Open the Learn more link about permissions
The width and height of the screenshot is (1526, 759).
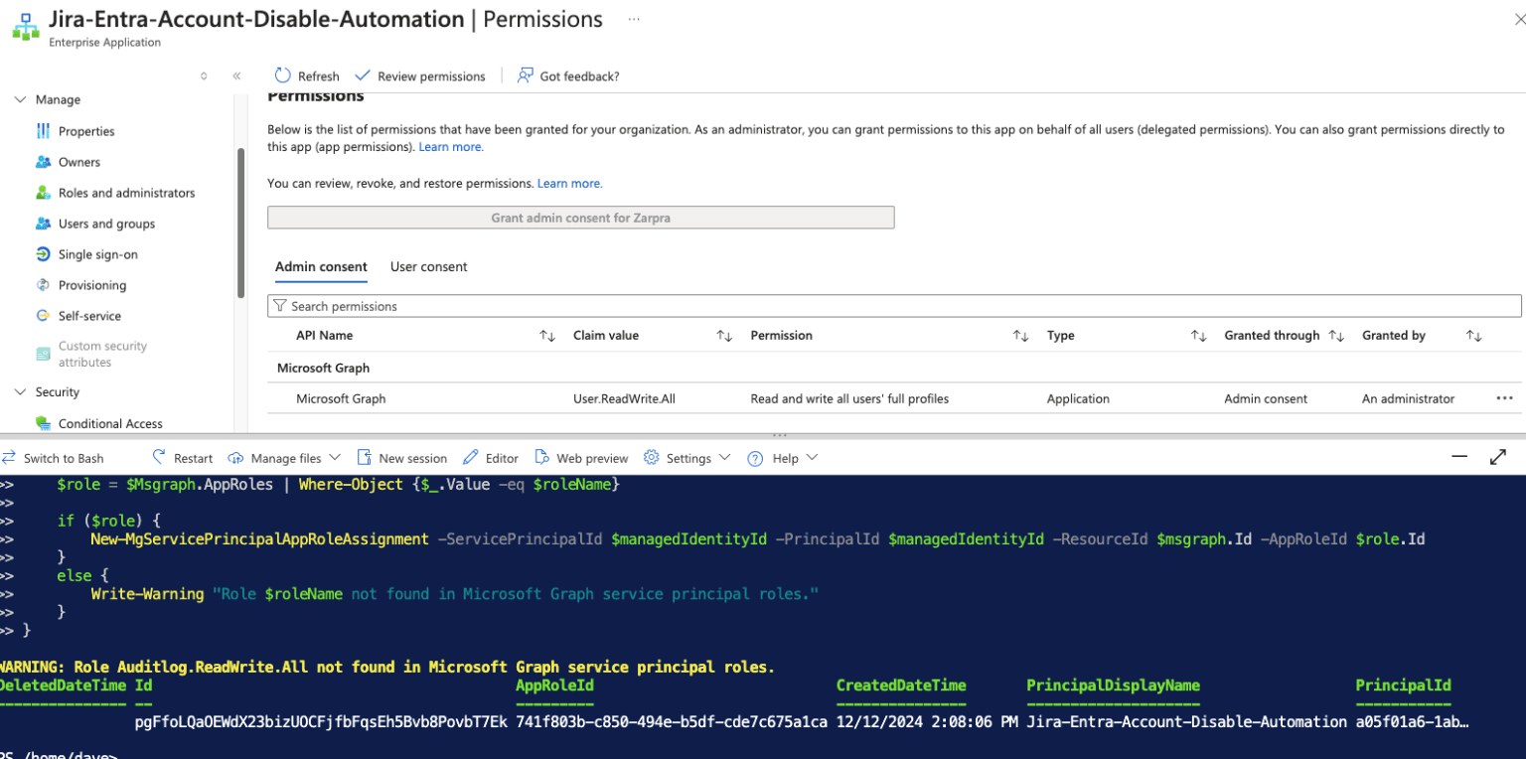pos(450,146)
